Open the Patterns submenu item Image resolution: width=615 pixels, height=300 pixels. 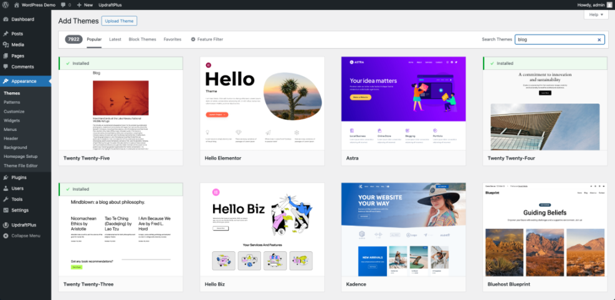point(12,102)
